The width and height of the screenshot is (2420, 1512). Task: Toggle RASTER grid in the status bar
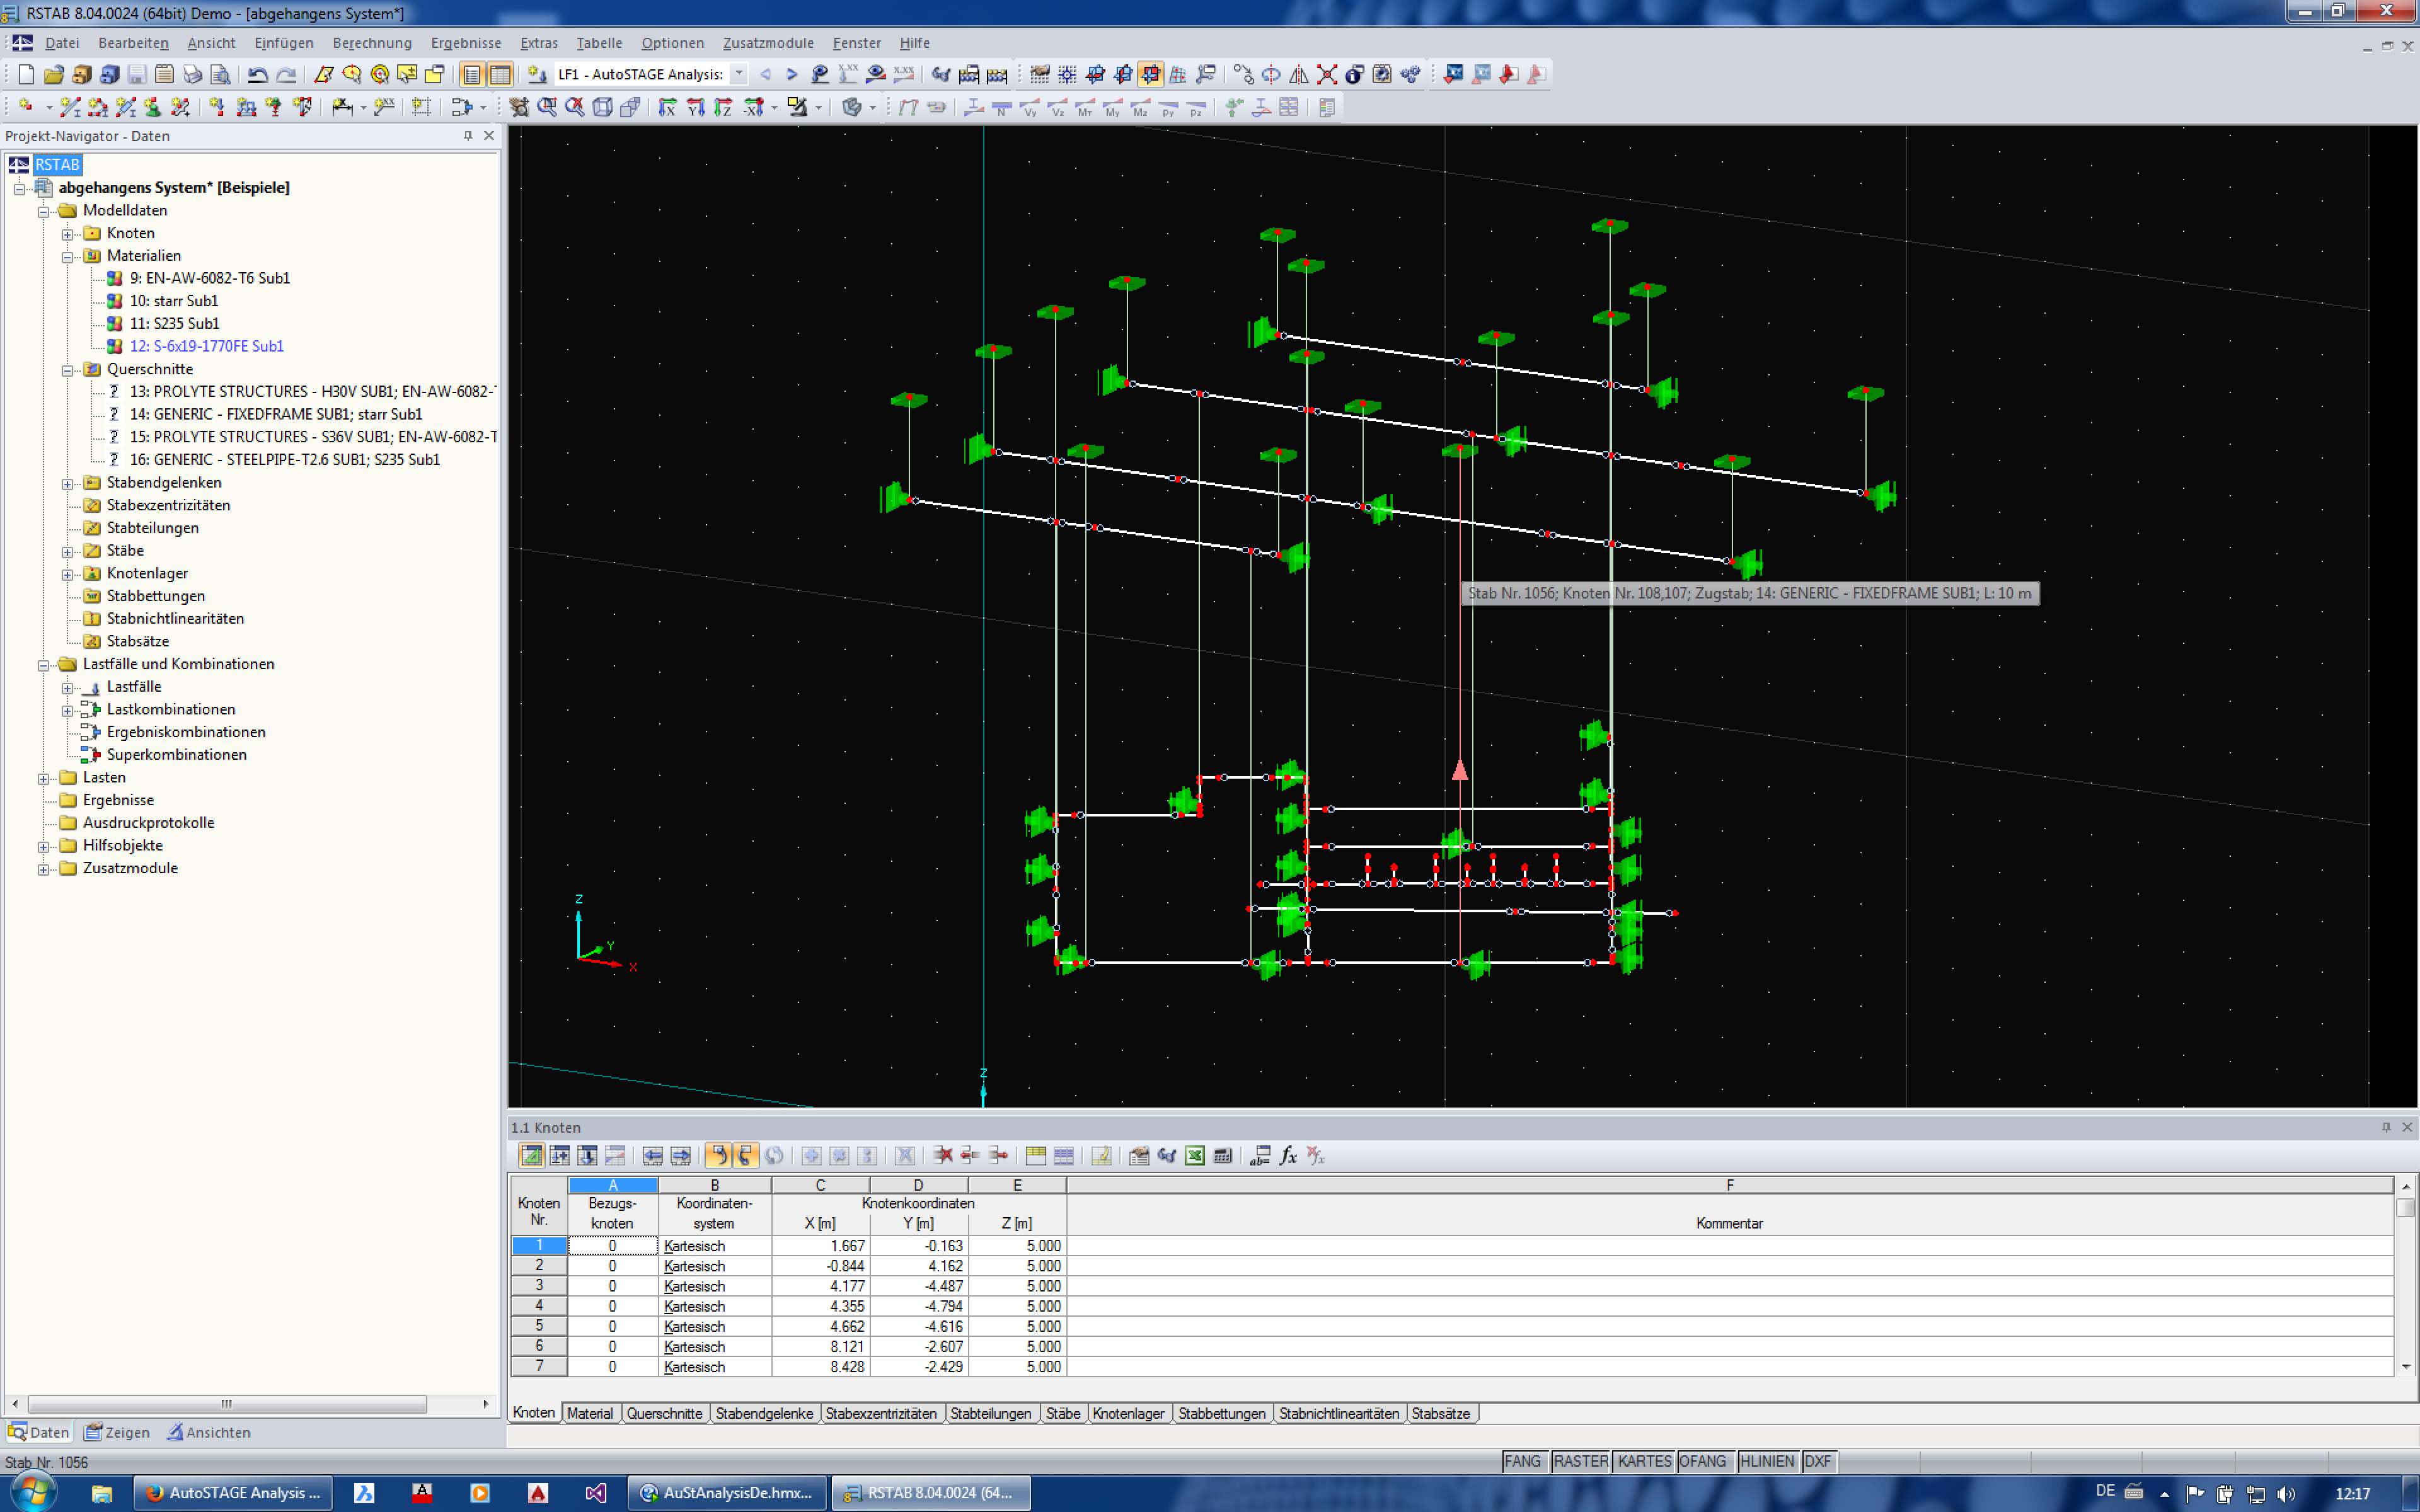1581,1461
